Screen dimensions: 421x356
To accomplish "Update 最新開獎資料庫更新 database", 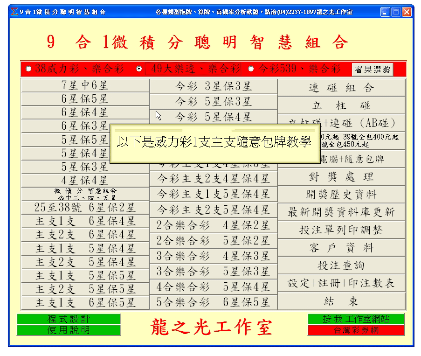I will [x=341, y=212].
